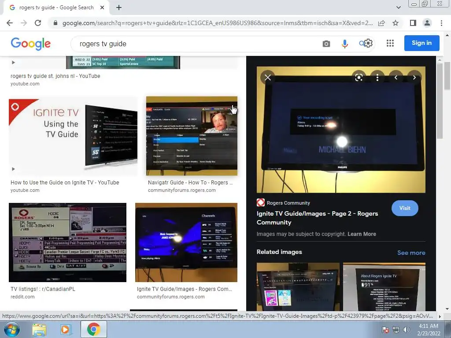Click TV listings! : r/CanadianPL caption
This screenshot has width=451, height=338.
(43, 289)
